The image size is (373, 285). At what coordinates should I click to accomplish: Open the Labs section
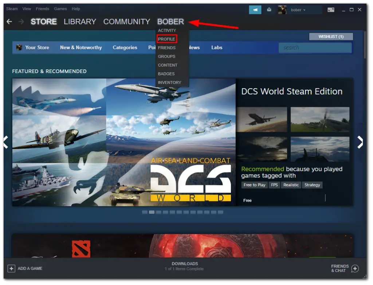216,47
